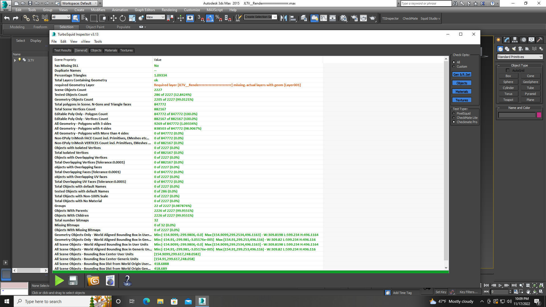
Task: Click the Mirror tool icon
Action: (283, 18)
